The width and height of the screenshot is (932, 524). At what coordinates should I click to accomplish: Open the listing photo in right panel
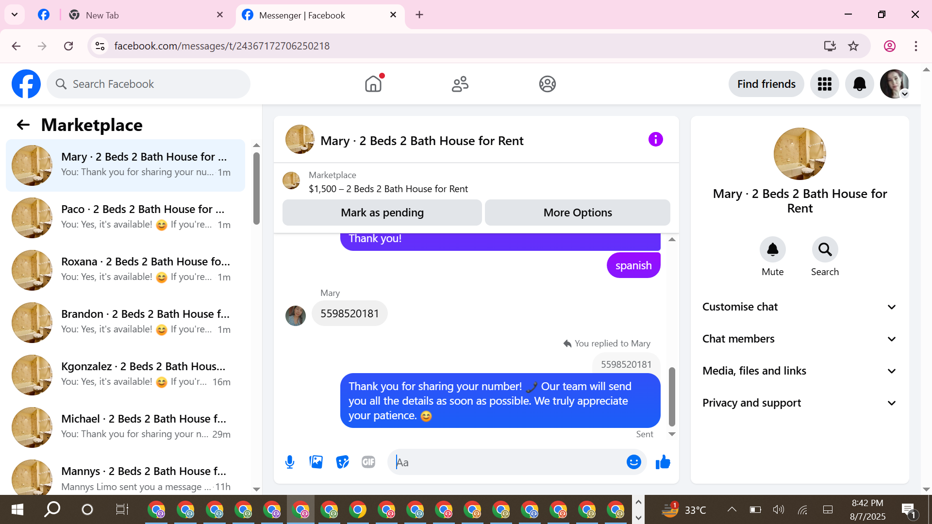(x=799, y=154)
